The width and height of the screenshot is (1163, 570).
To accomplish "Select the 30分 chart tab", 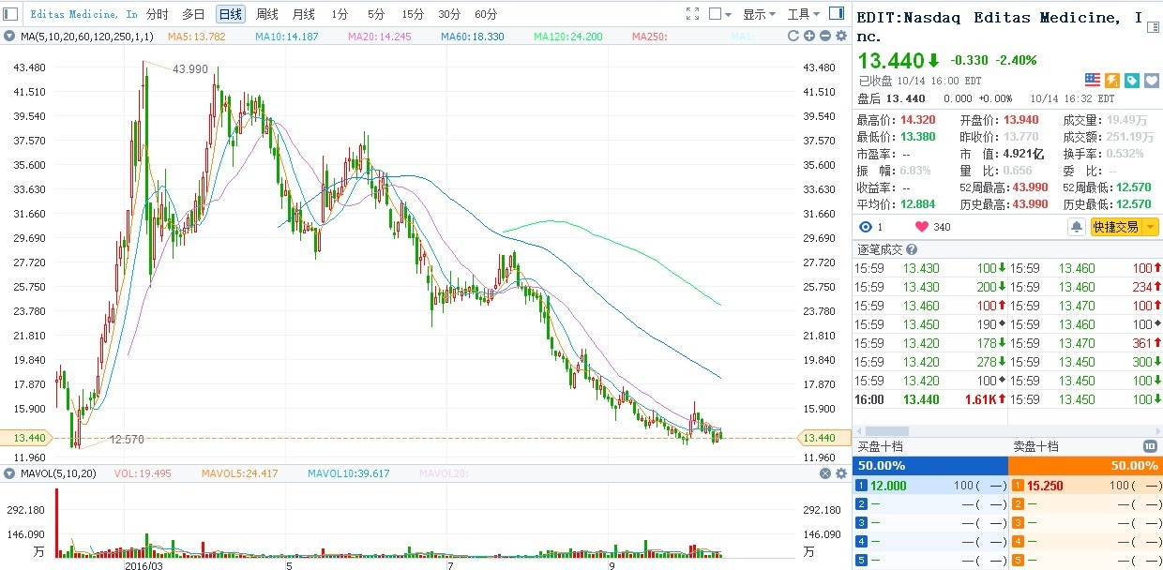I will point(449,14).
